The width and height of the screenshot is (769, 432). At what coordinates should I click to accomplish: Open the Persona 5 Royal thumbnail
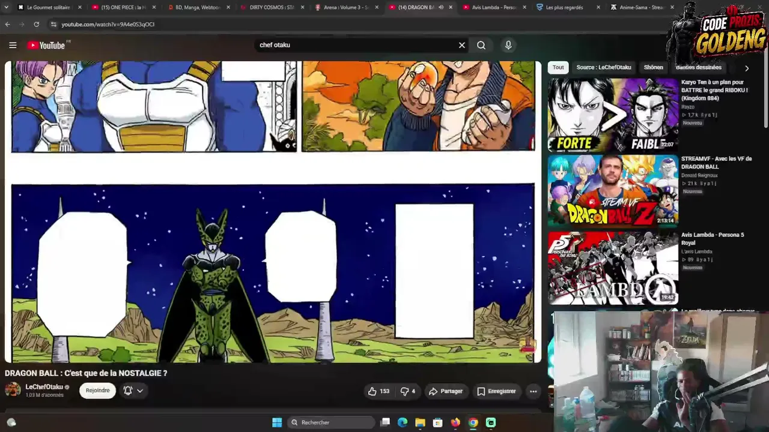(613, 268)
